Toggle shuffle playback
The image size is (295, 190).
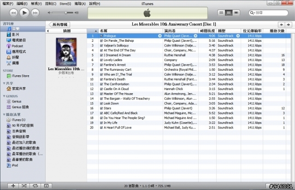point(24,186)
